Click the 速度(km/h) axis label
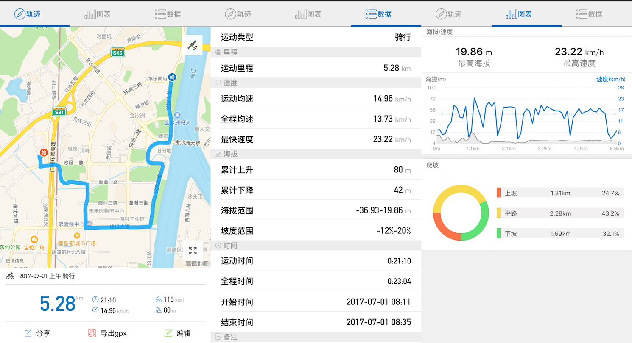The image size is (632, 343). (x=611, y=79)
